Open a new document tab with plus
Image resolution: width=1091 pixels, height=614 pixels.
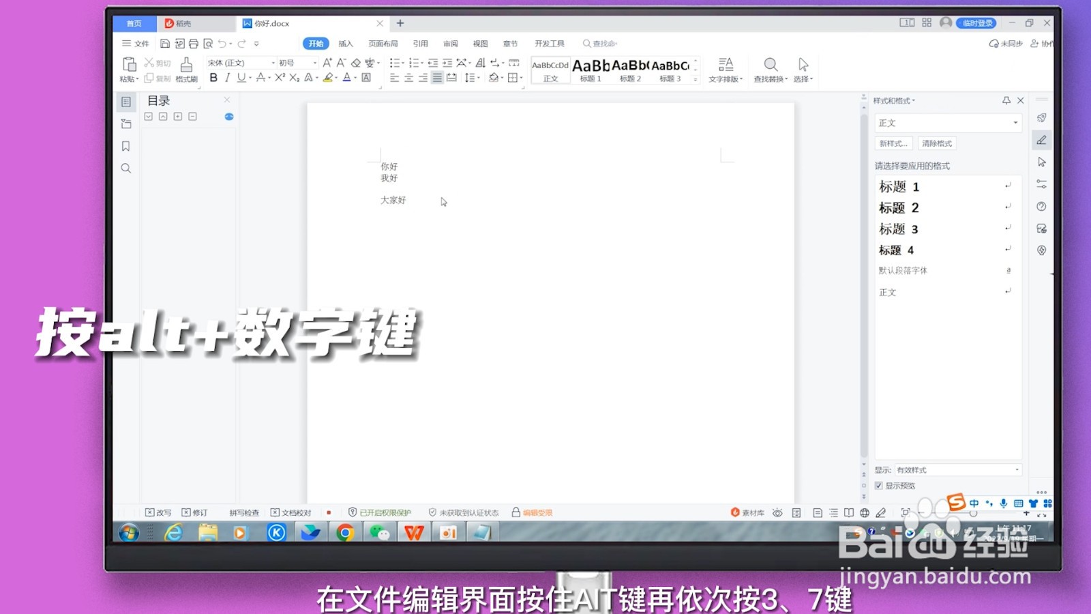(400, 23)
